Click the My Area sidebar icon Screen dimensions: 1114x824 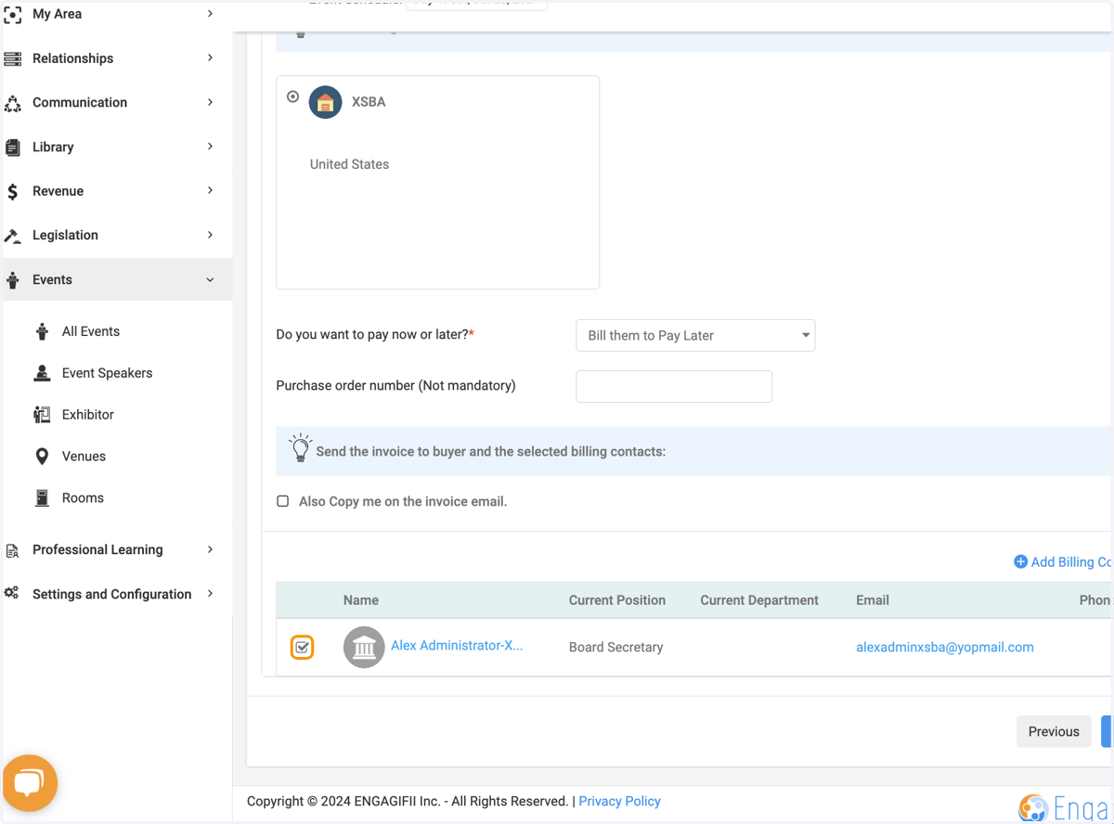[13, 15]
